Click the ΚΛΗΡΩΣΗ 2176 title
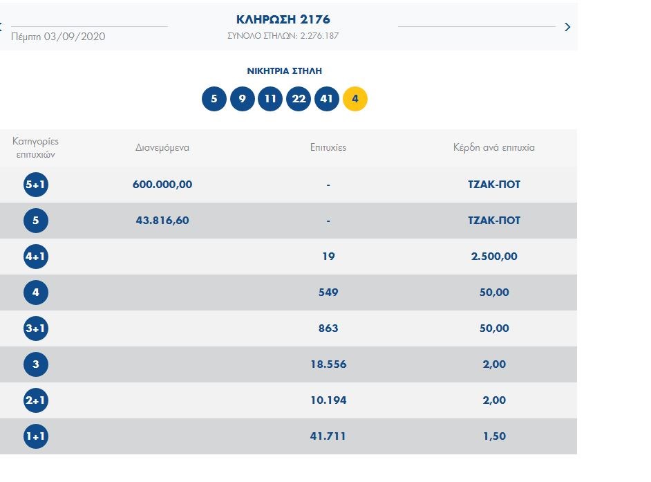This screenshot has width=651, height=482. click(283, 19)
